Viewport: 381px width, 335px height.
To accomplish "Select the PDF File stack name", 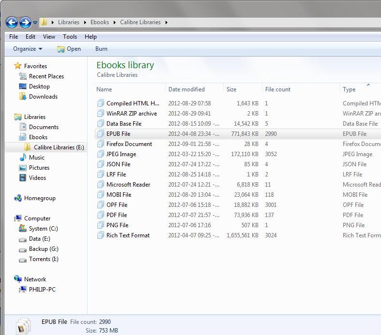I will coord(117,215).
